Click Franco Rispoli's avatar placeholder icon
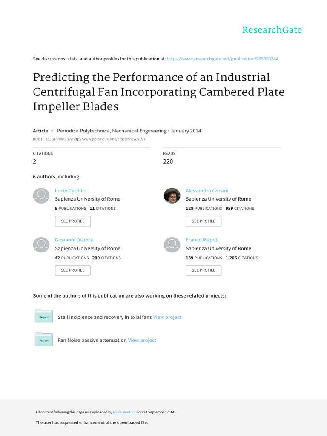 (x=172, y=244)
